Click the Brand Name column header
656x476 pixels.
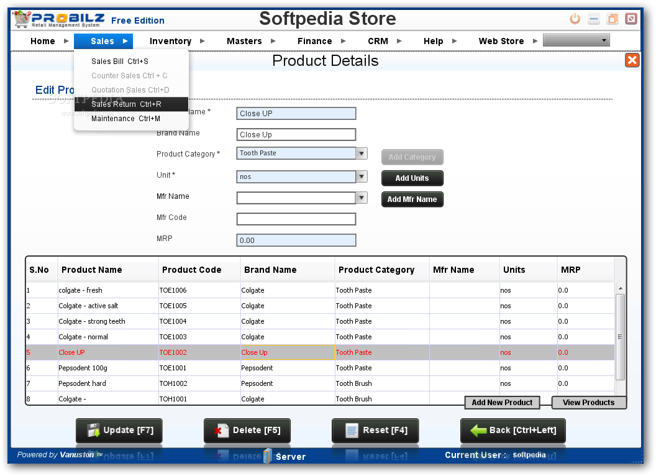point(288,270)
